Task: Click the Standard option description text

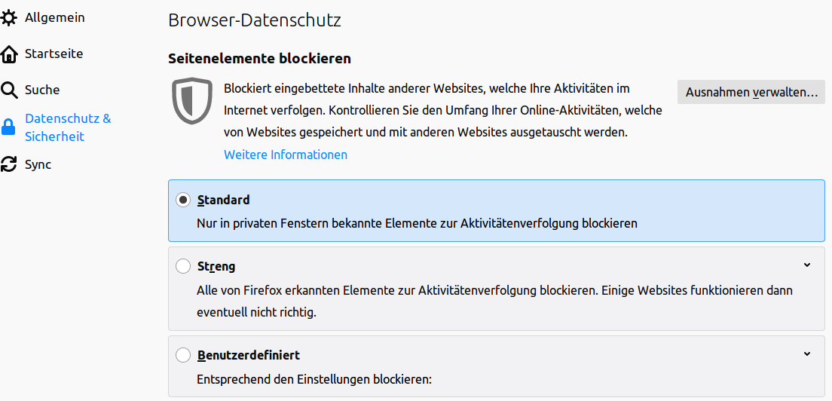Action: (417, 223)
